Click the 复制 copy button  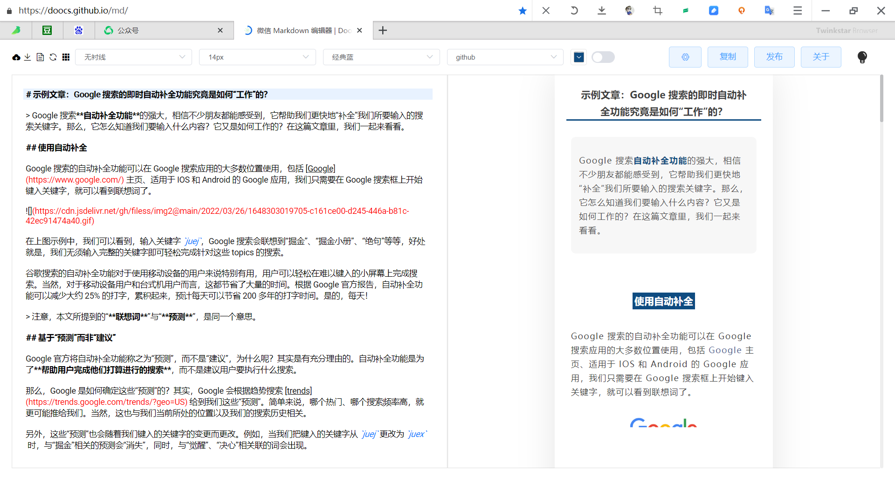pos(728,57)
